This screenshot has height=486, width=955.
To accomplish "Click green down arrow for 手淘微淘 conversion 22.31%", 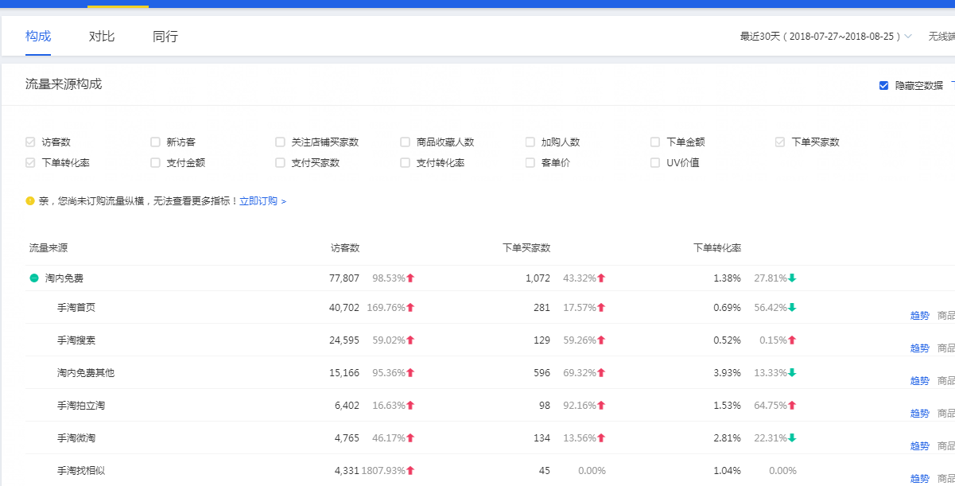I will (x=792, y=438).
